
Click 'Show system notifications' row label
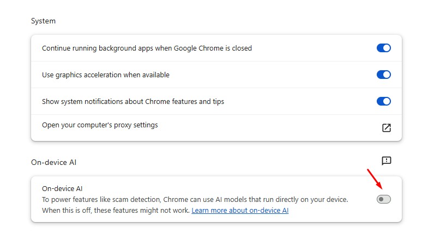(133, 102)
